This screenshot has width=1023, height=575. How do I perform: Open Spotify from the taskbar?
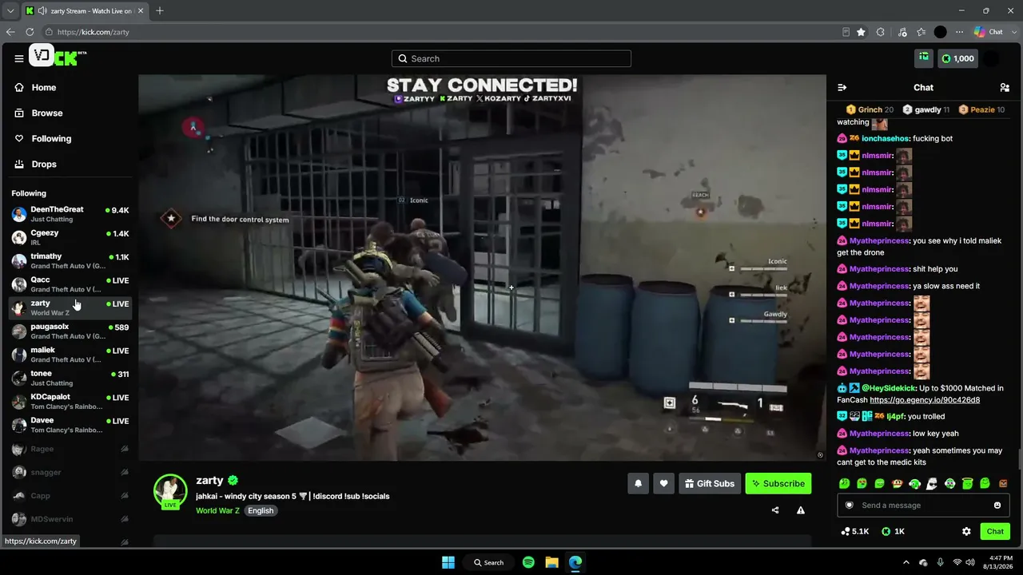[528, 562]
